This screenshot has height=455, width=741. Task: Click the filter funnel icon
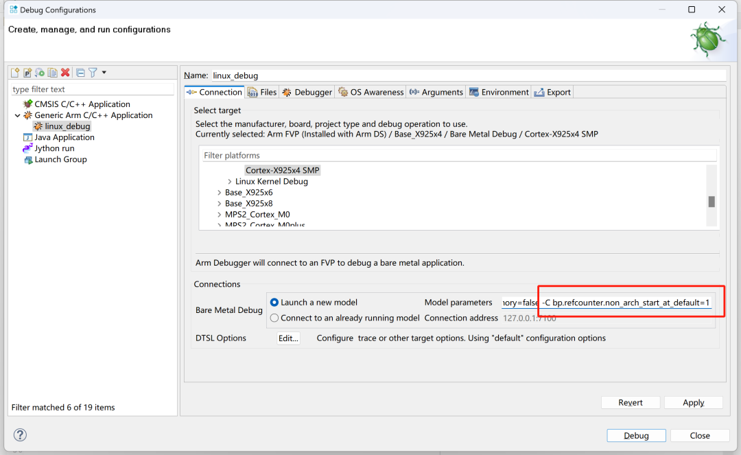[93, 73]
